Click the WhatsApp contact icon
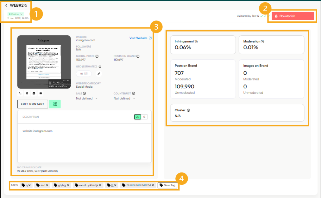This screenshot has width=321, height=198. click(34, 93)
